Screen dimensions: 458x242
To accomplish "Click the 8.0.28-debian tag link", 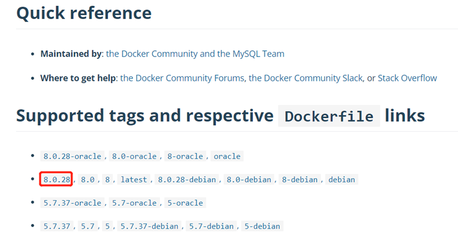I will point(187,180).
